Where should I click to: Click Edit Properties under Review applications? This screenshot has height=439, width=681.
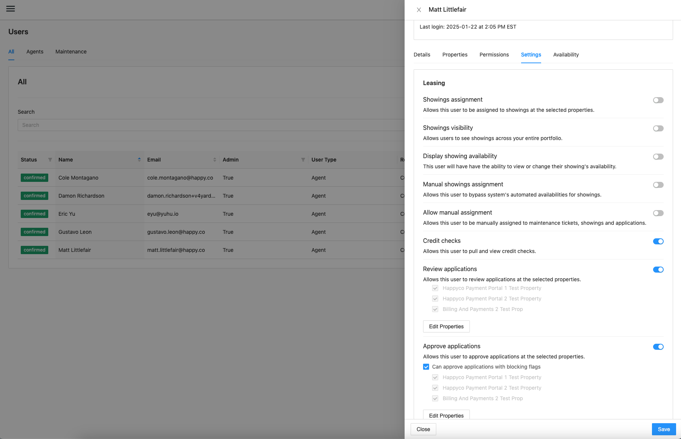coord(446,326)
